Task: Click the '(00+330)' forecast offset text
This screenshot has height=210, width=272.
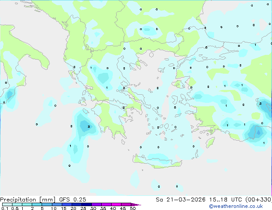Action: tap(259, 199)
